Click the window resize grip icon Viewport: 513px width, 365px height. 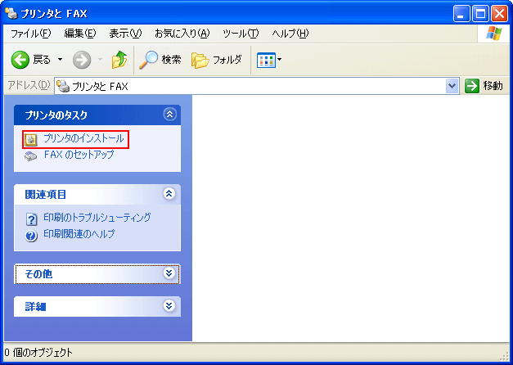point(505,357)
